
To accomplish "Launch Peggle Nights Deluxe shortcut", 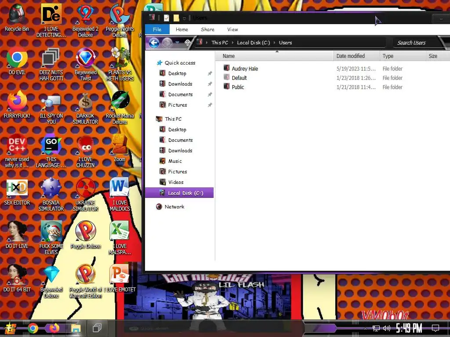I will coord(120,21).
